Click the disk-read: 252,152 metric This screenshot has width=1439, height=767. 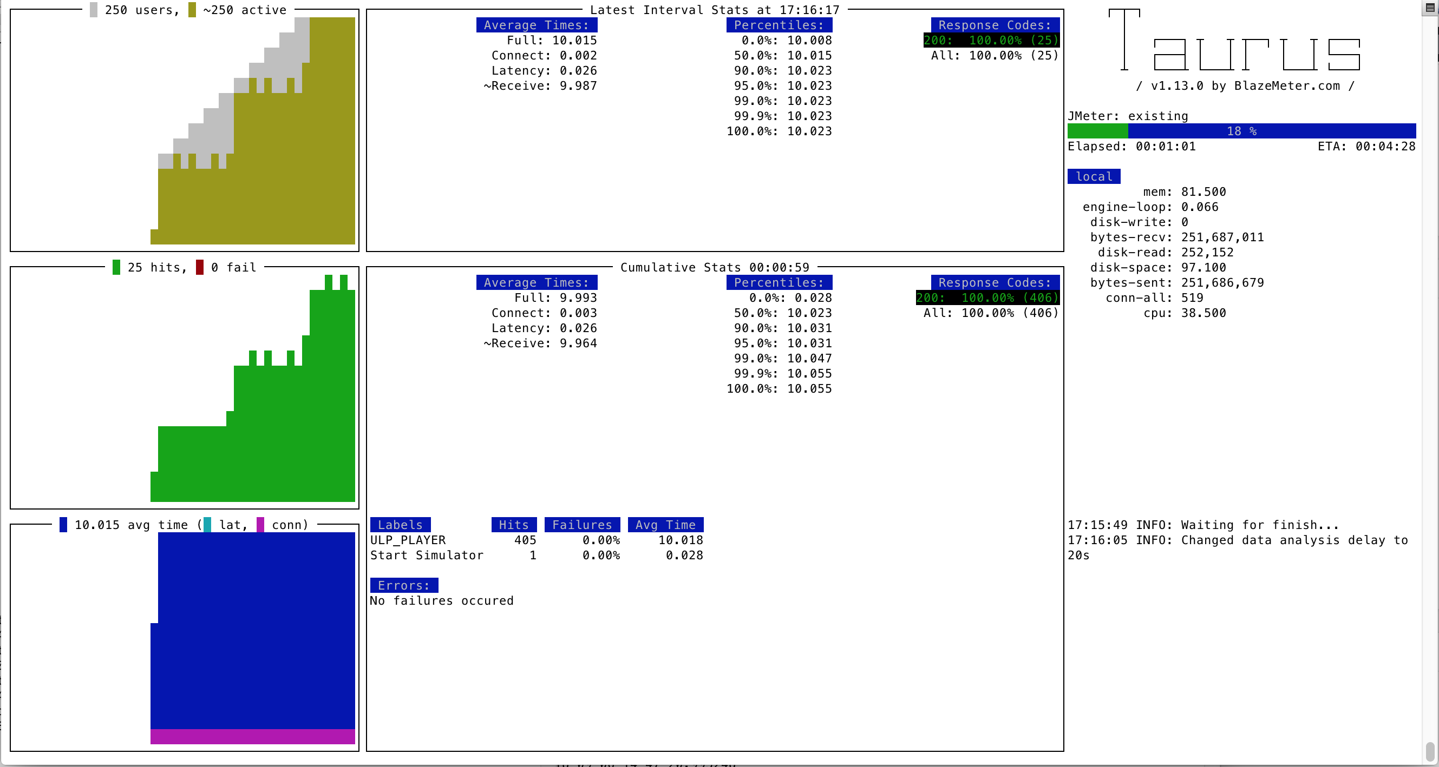tap(1165, 252)
